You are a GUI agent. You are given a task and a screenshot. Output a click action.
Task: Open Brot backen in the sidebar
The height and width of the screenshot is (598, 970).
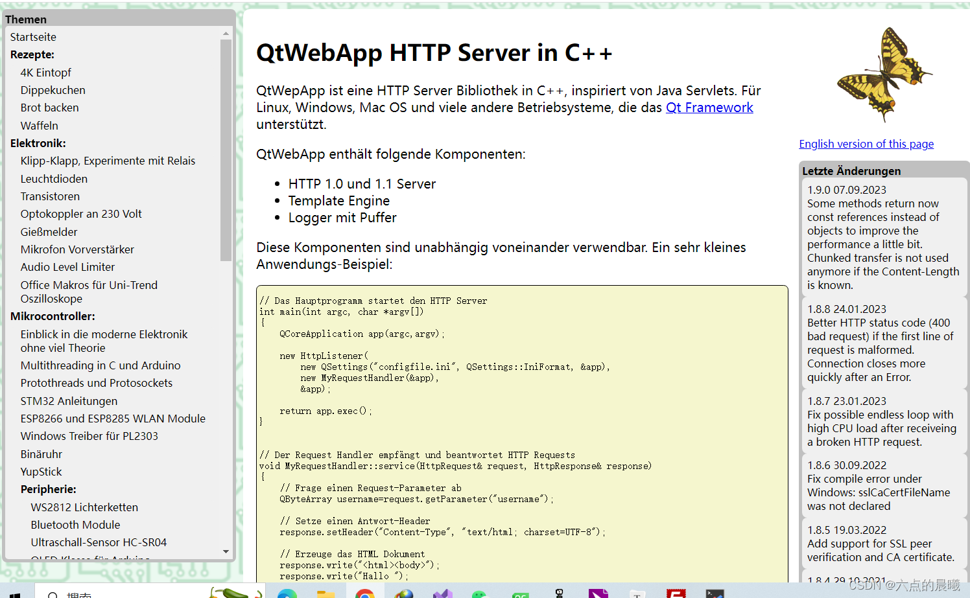49,108
